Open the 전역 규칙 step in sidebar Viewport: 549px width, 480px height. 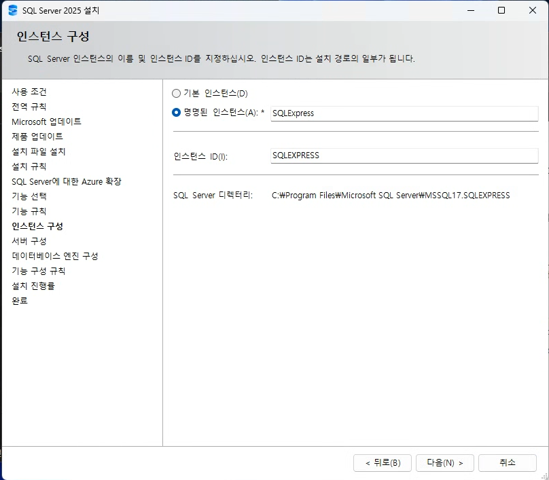pyautogui.click(x=29, y=107)
